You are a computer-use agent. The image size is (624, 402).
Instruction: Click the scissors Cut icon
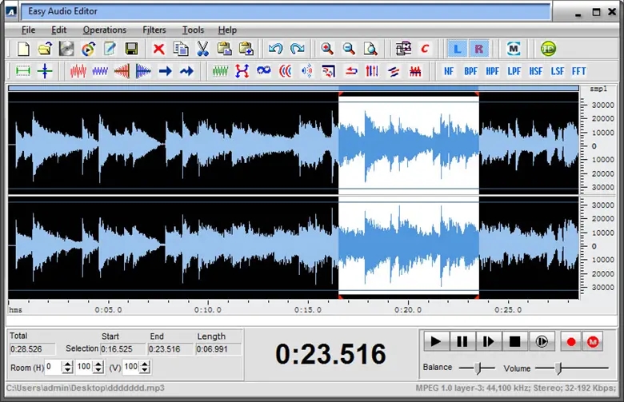(x=202, y=49)
